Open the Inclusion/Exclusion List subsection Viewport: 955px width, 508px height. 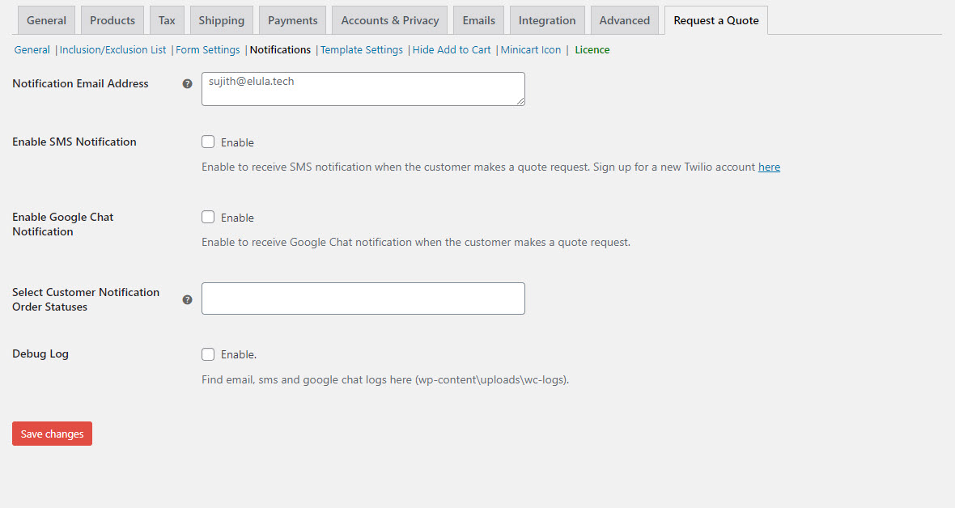pyautogui.click(x=112, y=50)
